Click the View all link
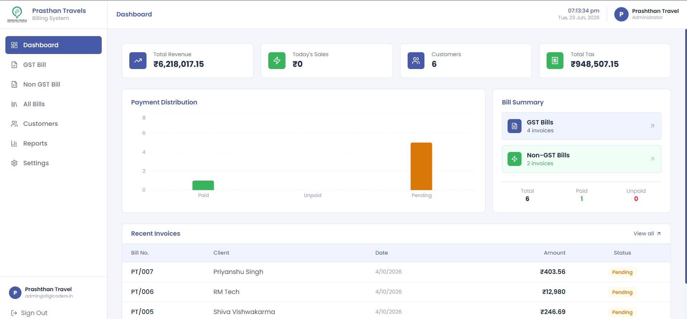Viewport: 687px width, 319px height. (647, 234)
